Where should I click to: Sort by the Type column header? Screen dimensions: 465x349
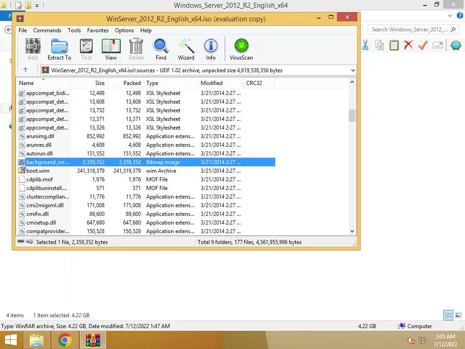click(171, 83)
